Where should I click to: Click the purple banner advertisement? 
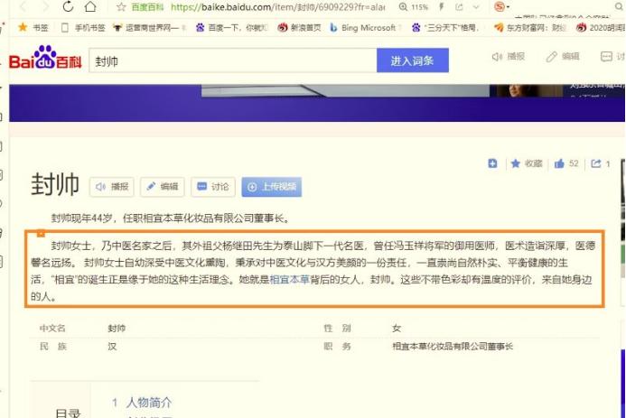(317, 103)
